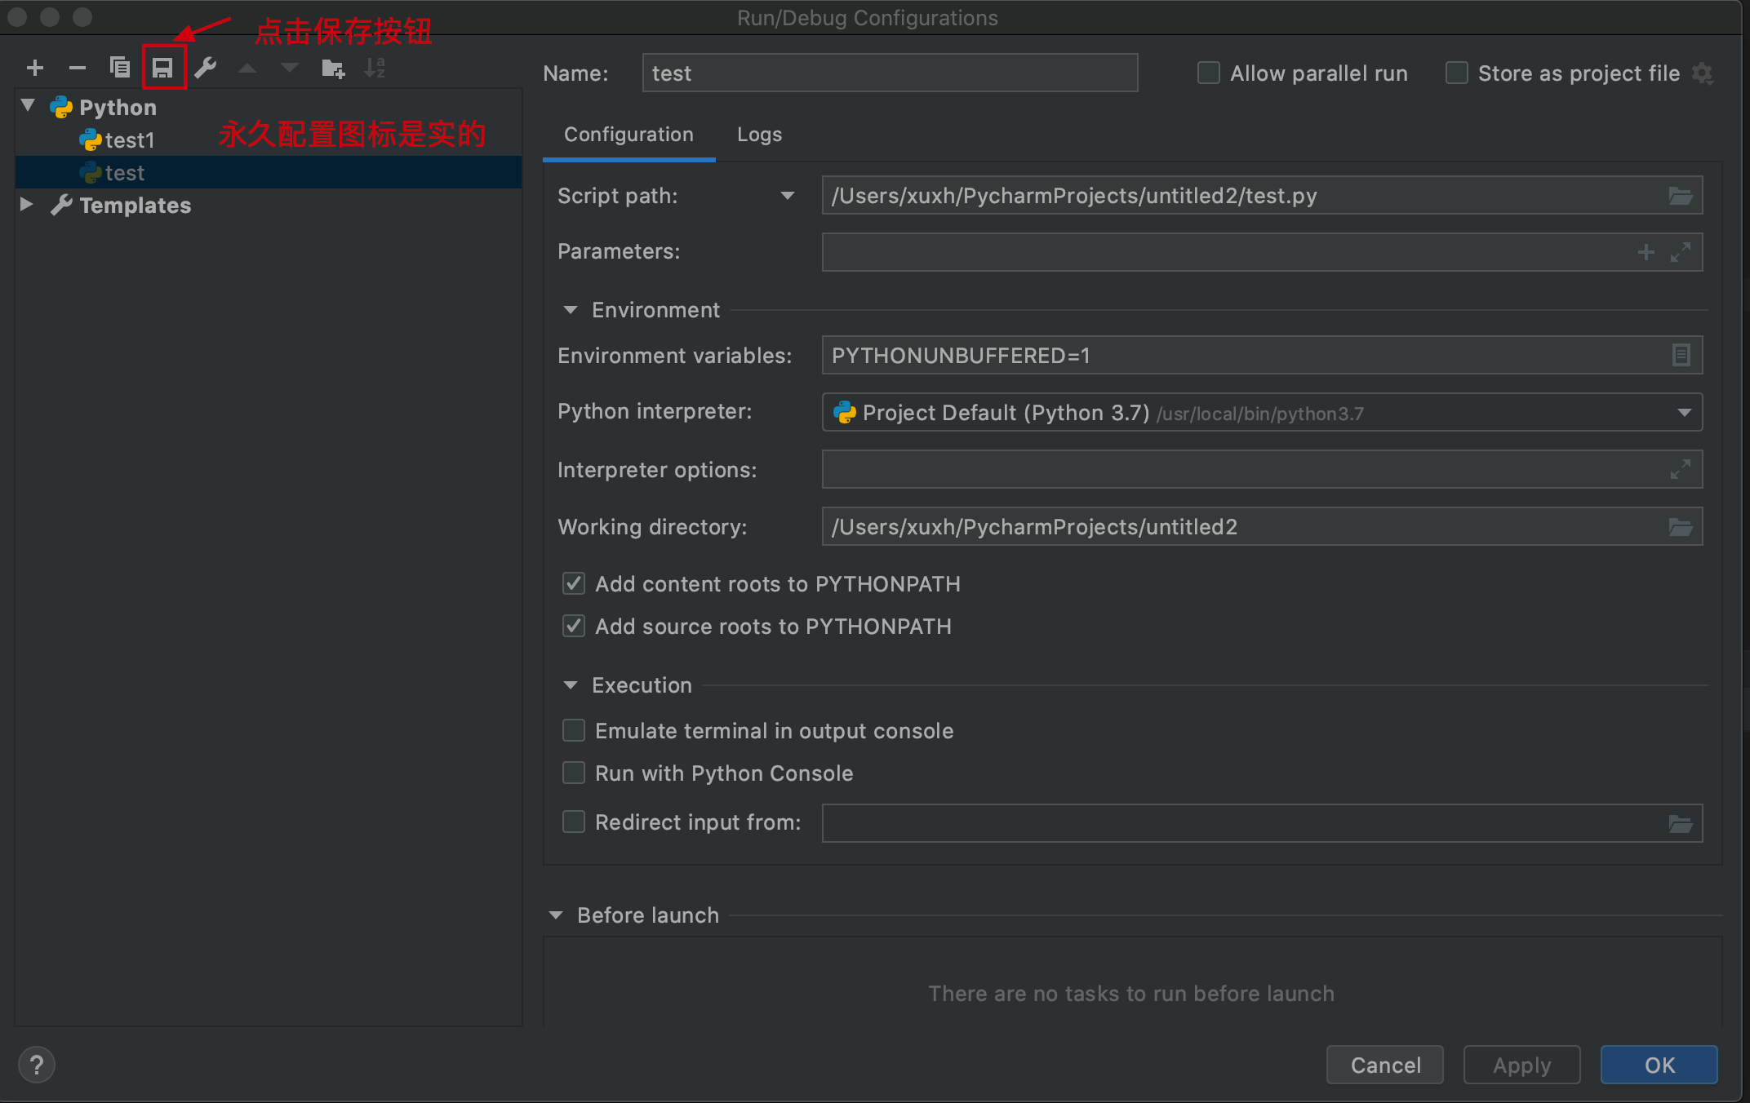Move configuration down arrow
Screen dimensions: 1750x1103
pos(290,69)
